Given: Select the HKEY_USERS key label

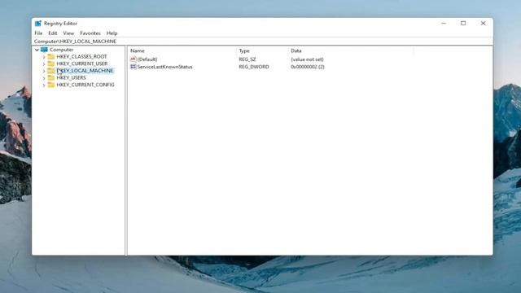Looking at the screenshot, I should pyautogui.click(x=71, y=77).
